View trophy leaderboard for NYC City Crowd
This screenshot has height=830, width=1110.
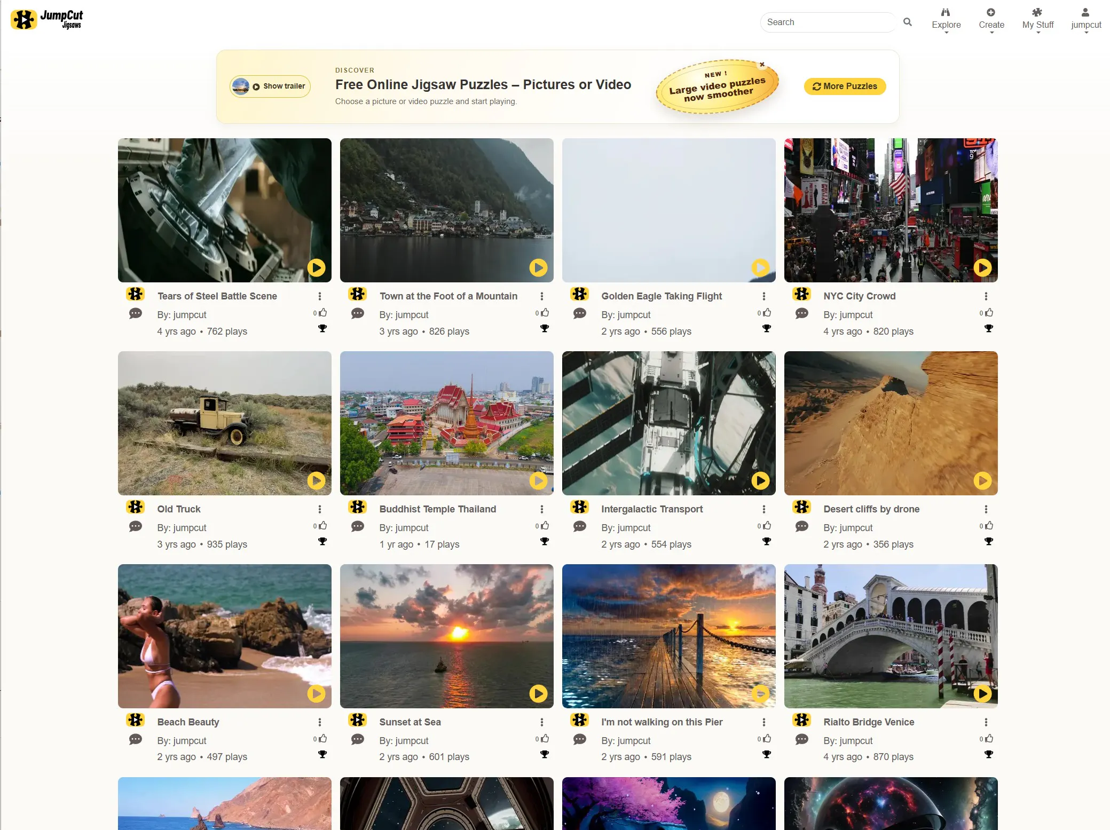click(989, 328)
